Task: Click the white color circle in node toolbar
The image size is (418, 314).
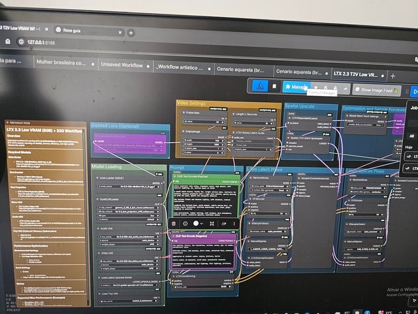Action: 197,223
